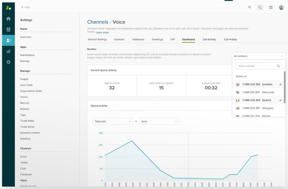Open User fields settings
Screen dimensions: 288x189
coord(26,85)
